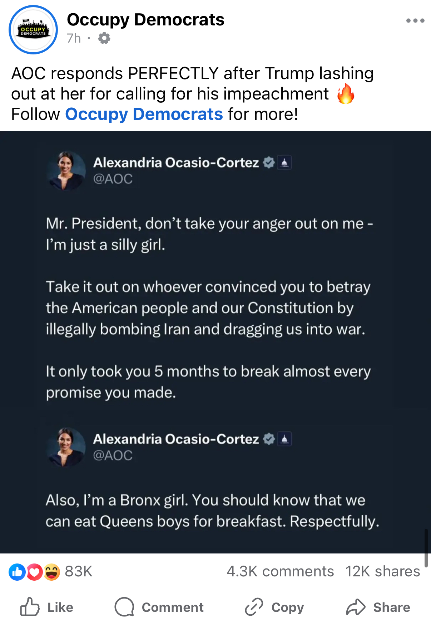Open the 4.3K comments list

(x=280, y=571)
